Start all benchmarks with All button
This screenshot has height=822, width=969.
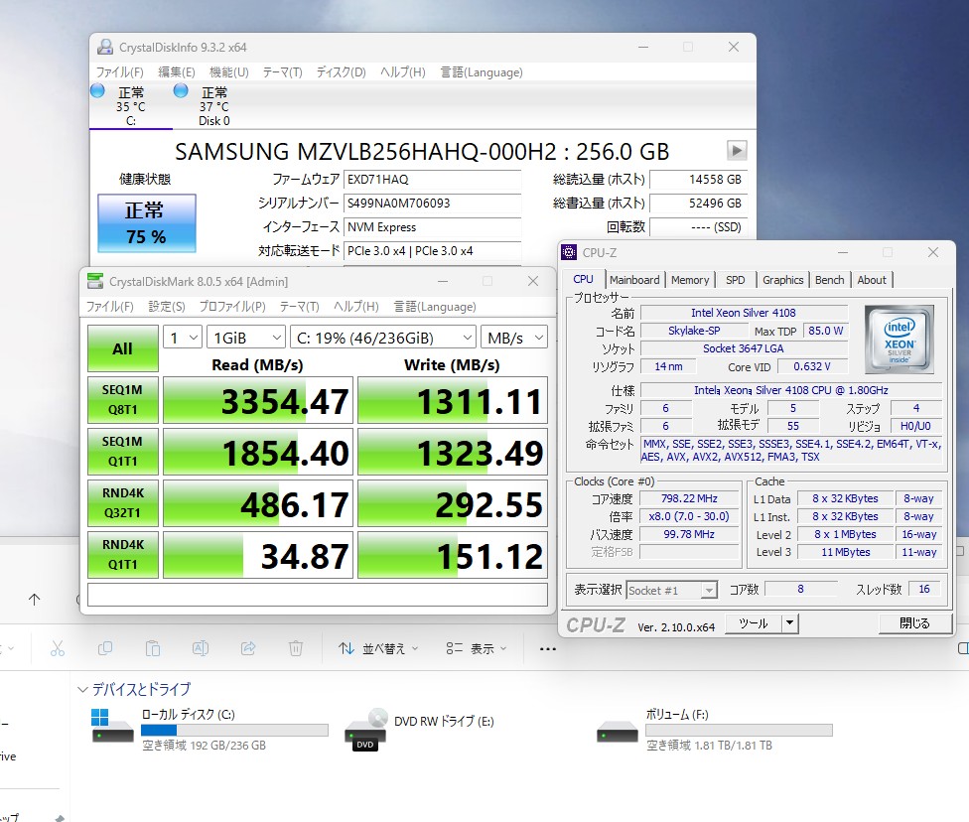pyautogui.click(x=122, y=348)
